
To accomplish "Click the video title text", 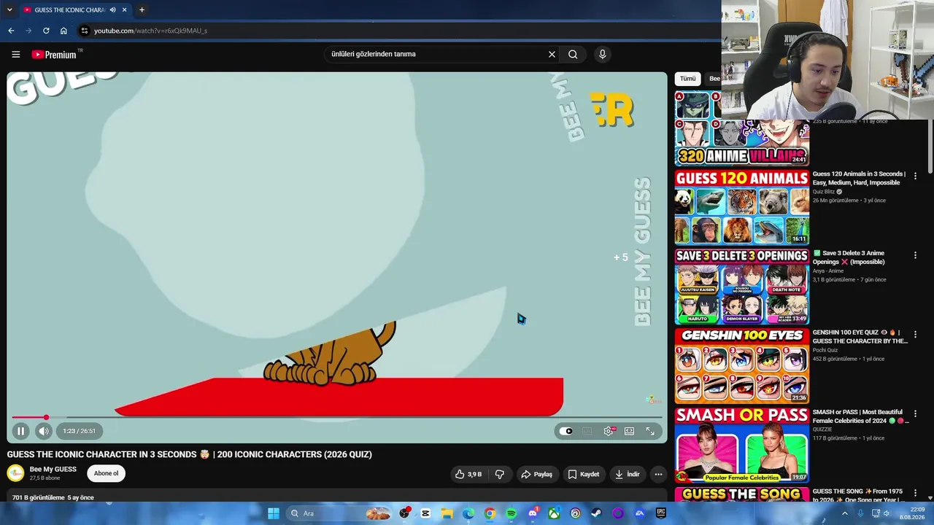I will pyautogui.click(x=190, y=454).
